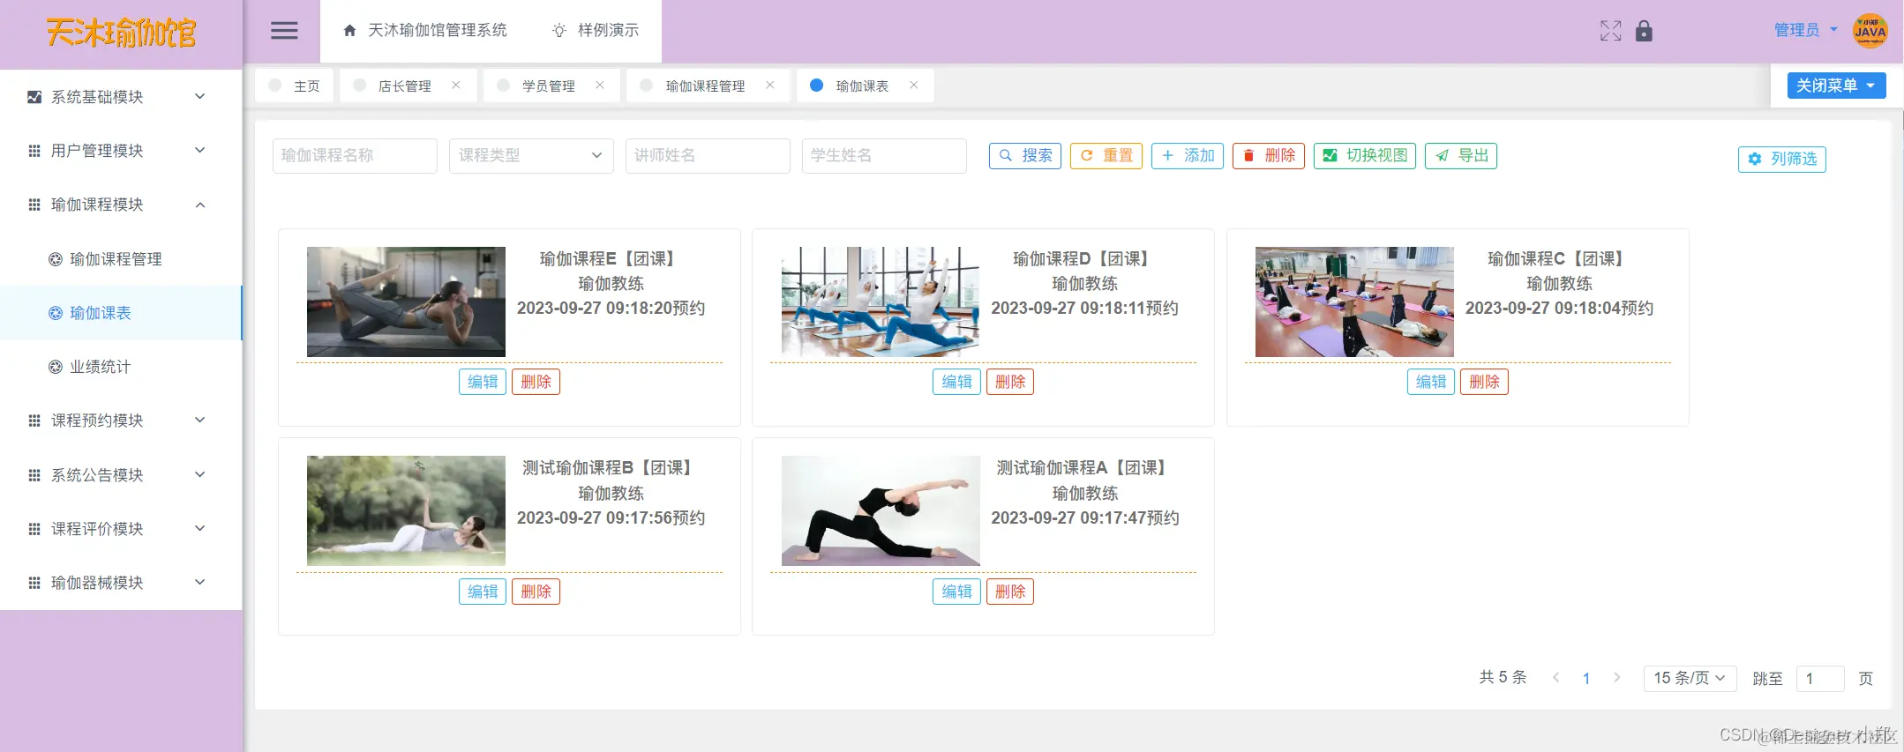Click the 课程预约模块 grid icon
The width and height of the screenshot is (1904, 752).
[x=34, y=421]
